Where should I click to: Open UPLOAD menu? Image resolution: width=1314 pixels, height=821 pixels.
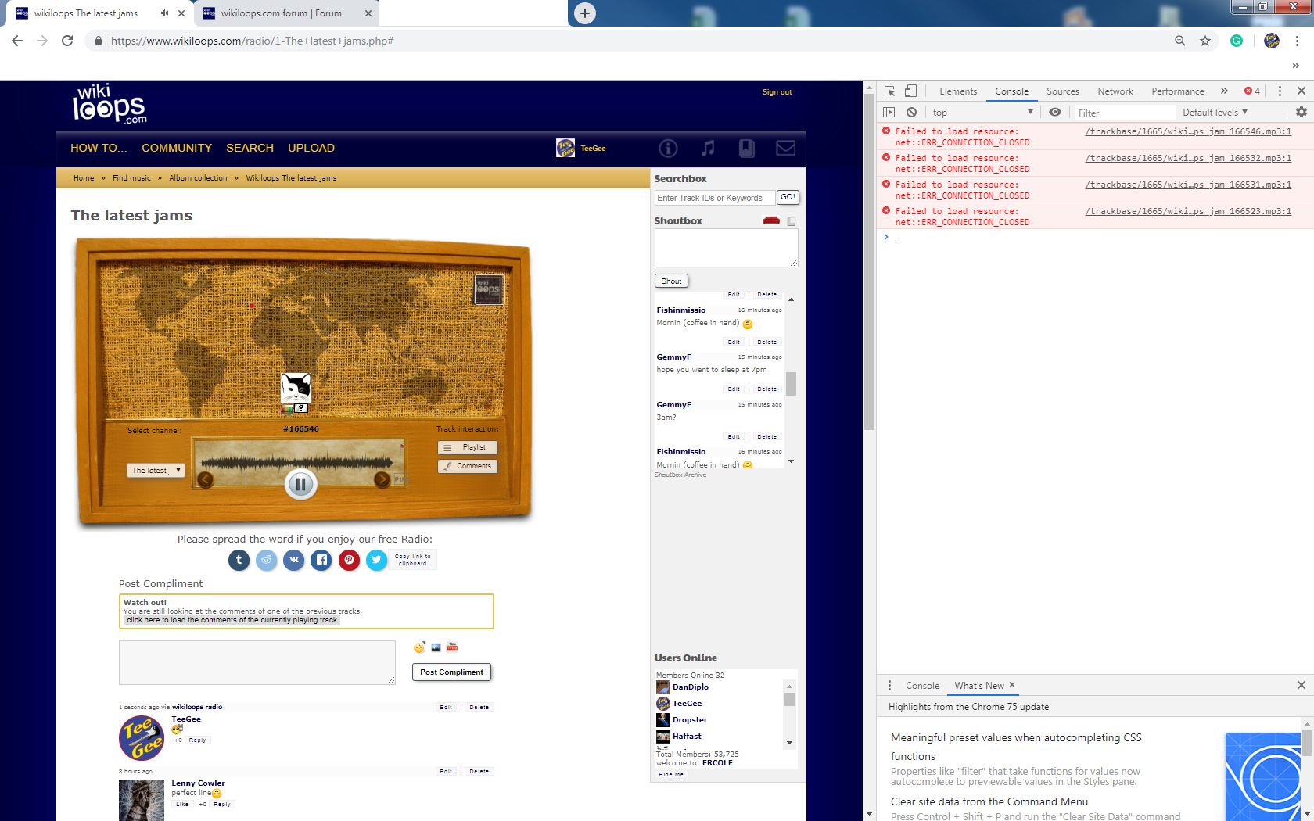pyautogui.click(x=311, y=148)
